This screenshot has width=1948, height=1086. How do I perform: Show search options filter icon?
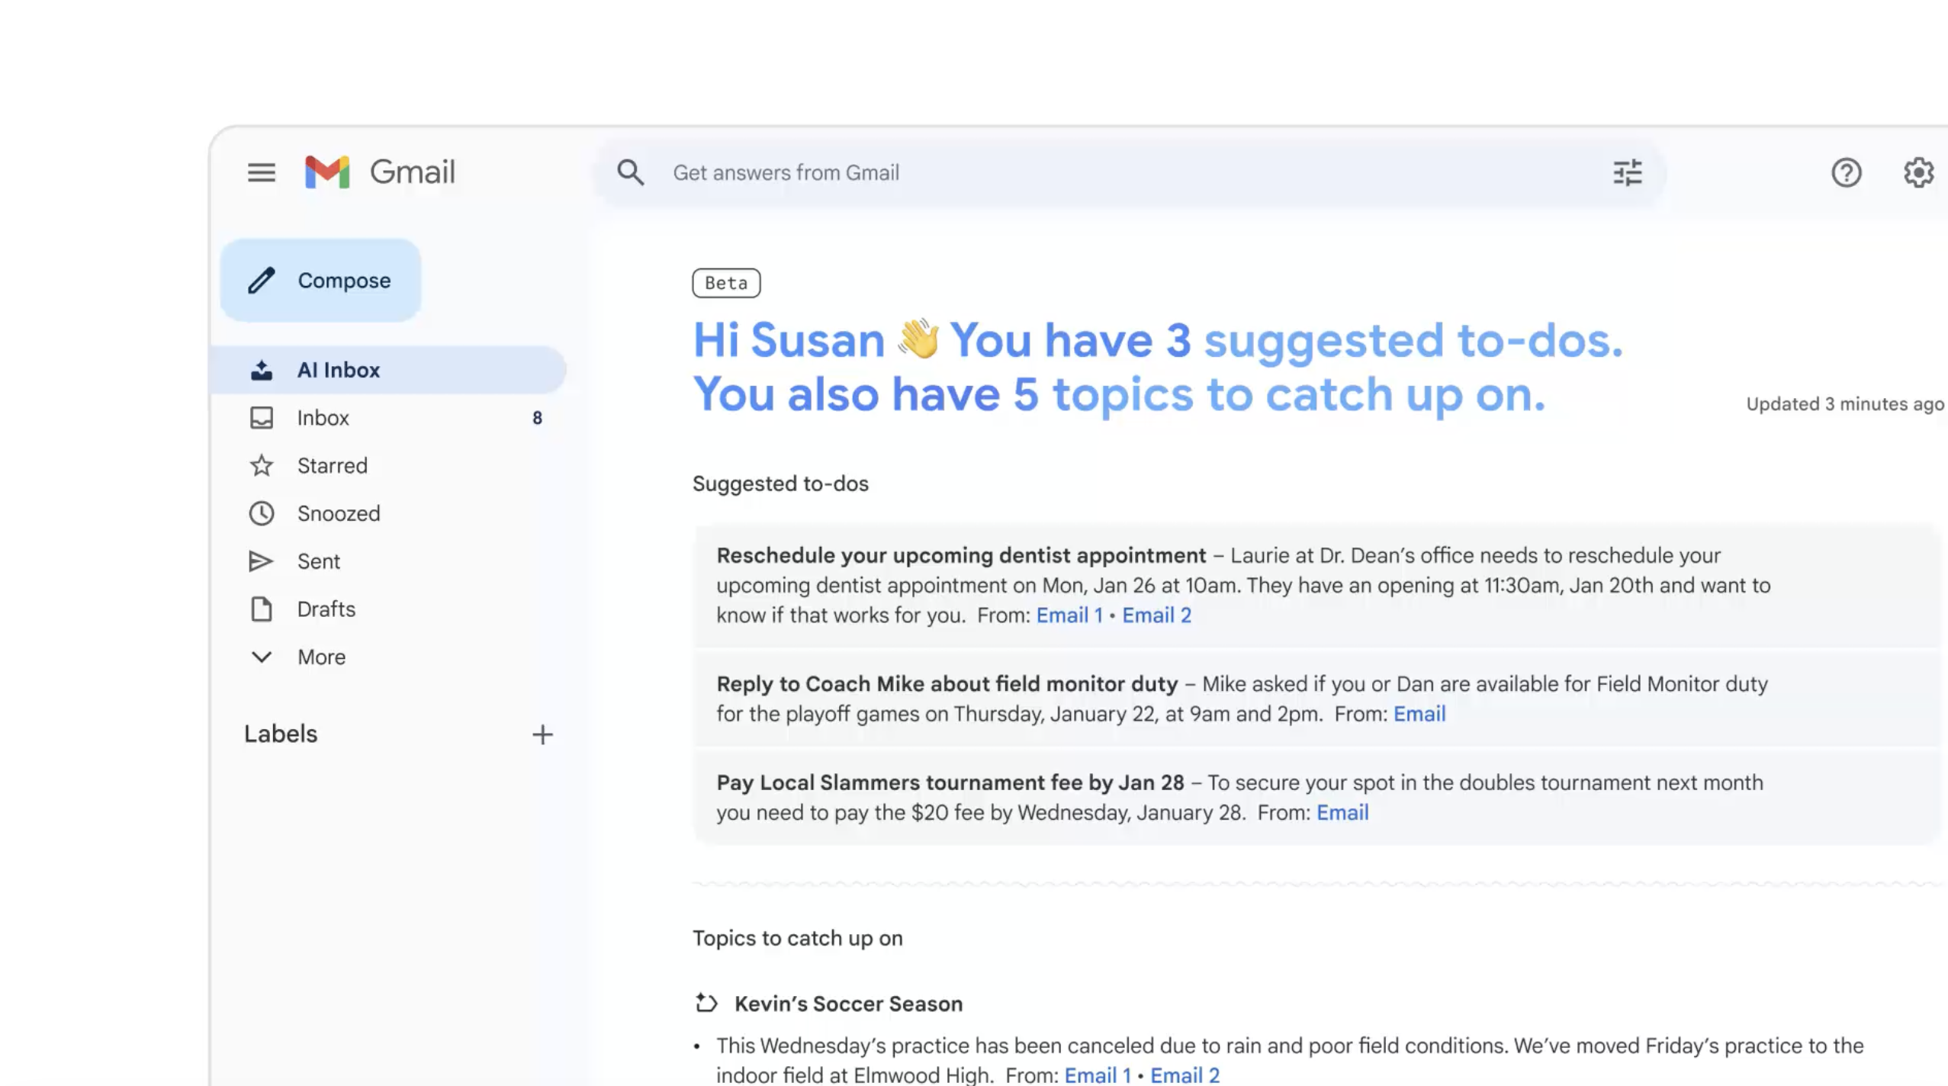(x=1627, y=172)
